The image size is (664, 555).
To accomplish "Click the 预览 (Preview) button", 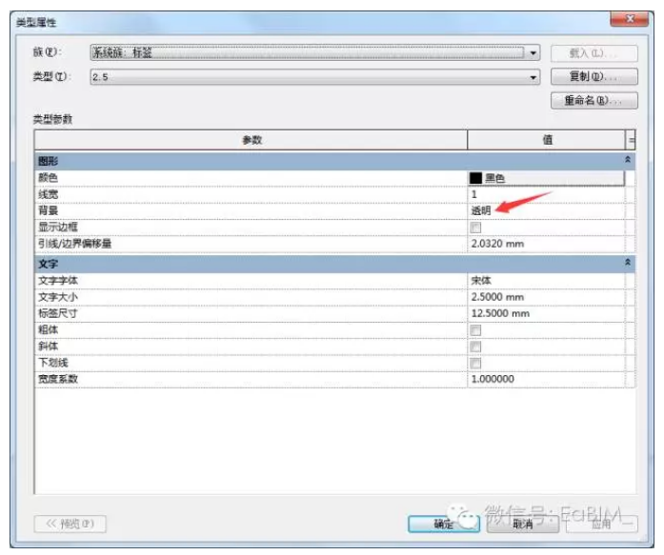I will [70, 525].
